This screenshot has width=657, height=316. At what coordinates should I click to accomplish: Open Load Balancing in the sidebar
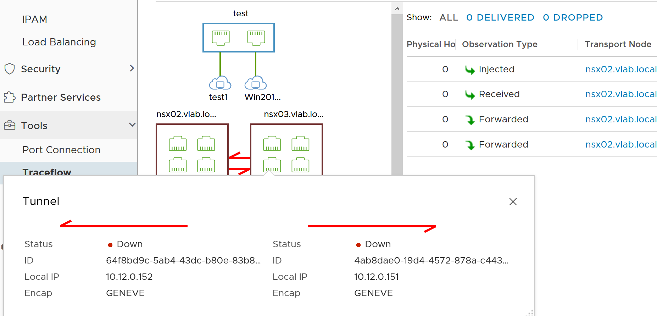click(x=59, y=42)
